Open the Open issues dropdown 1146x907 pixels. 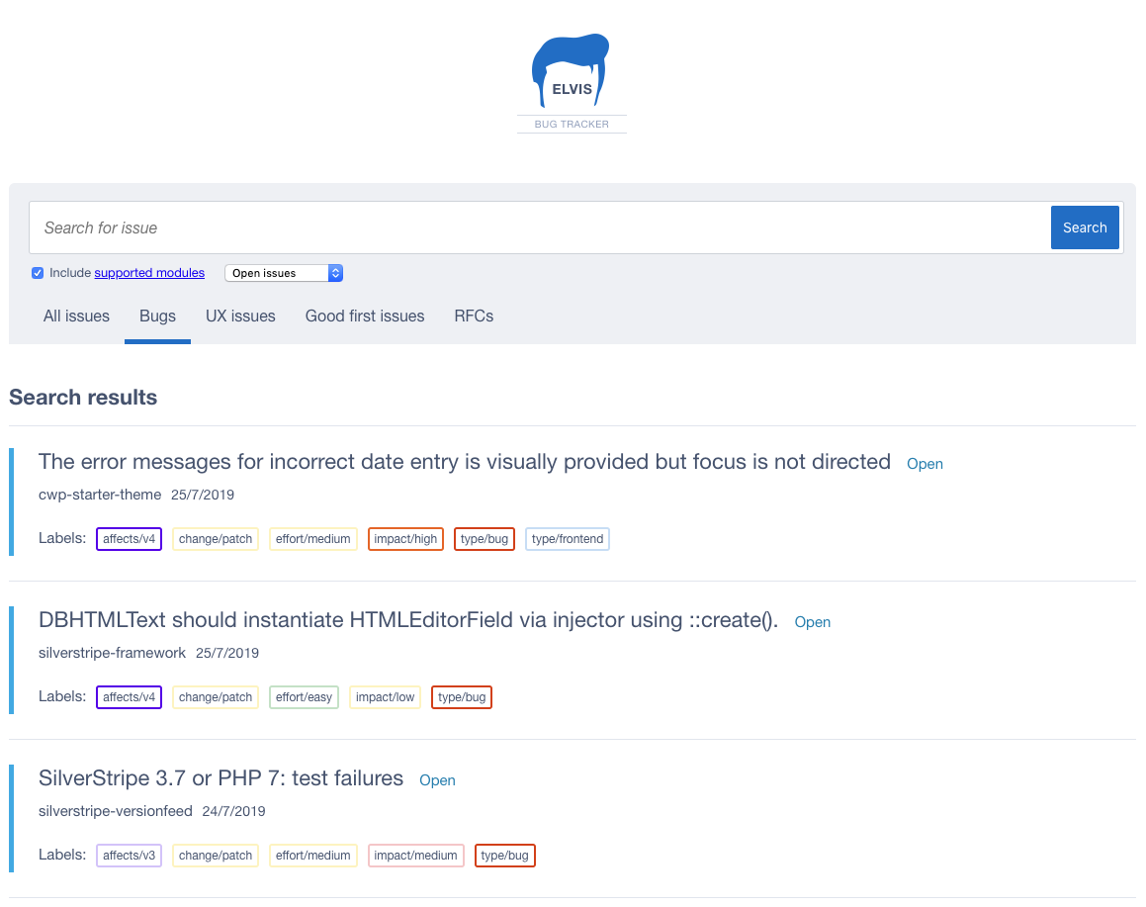point(284,273)
